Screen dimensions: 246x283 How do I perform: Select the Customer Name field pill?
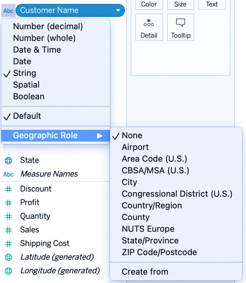[x=70, y=11]
